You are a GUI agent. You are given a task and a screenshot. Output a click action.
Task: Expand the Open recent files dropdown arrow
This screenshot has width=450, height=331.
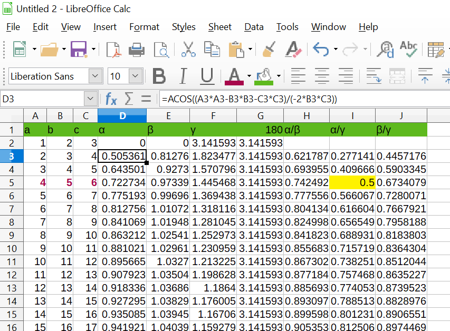[64, 50]
